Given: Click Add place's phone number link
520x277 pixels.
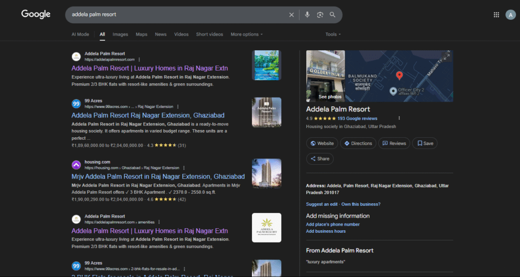Looking at the screenshot, I should coord(333,224).
